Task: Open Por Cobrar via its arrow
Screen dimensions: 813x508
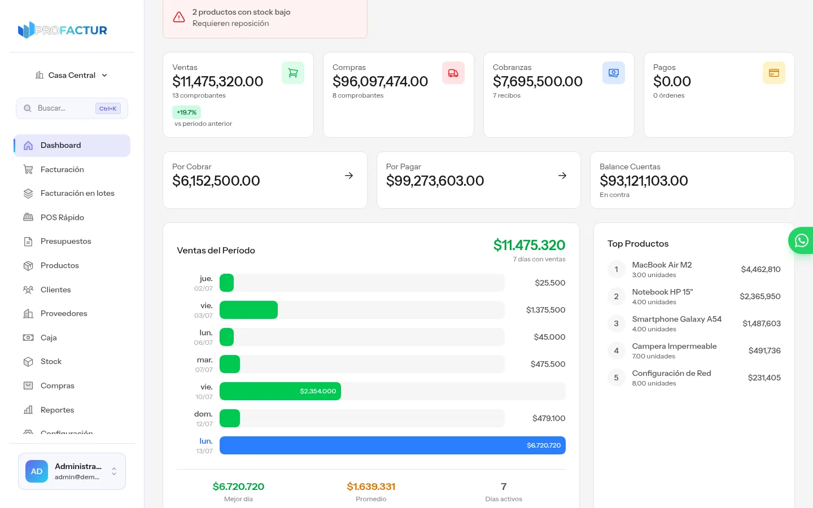Action: pos(349,176)
